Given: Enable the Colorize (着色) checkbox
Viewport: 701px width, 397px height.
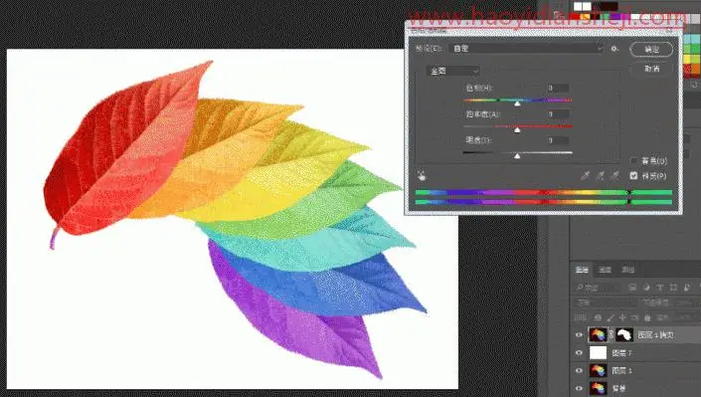Looking at the screenshot, I should [633, 160].
